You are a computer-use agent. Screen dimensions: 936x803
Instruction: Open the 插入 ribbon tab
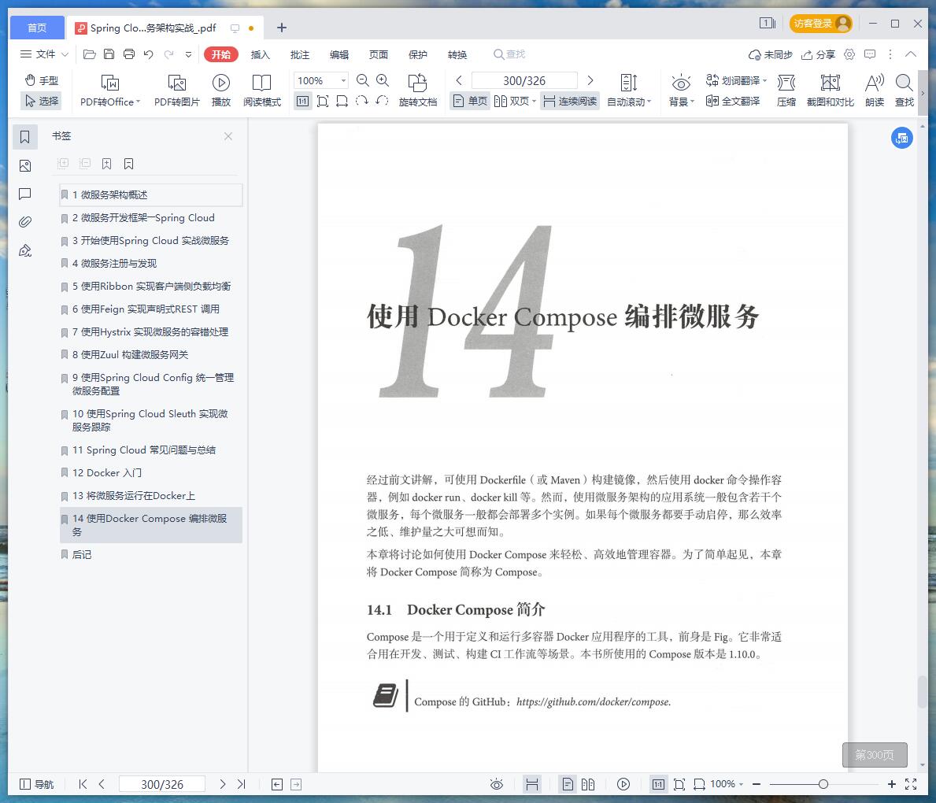click(261, 54)
